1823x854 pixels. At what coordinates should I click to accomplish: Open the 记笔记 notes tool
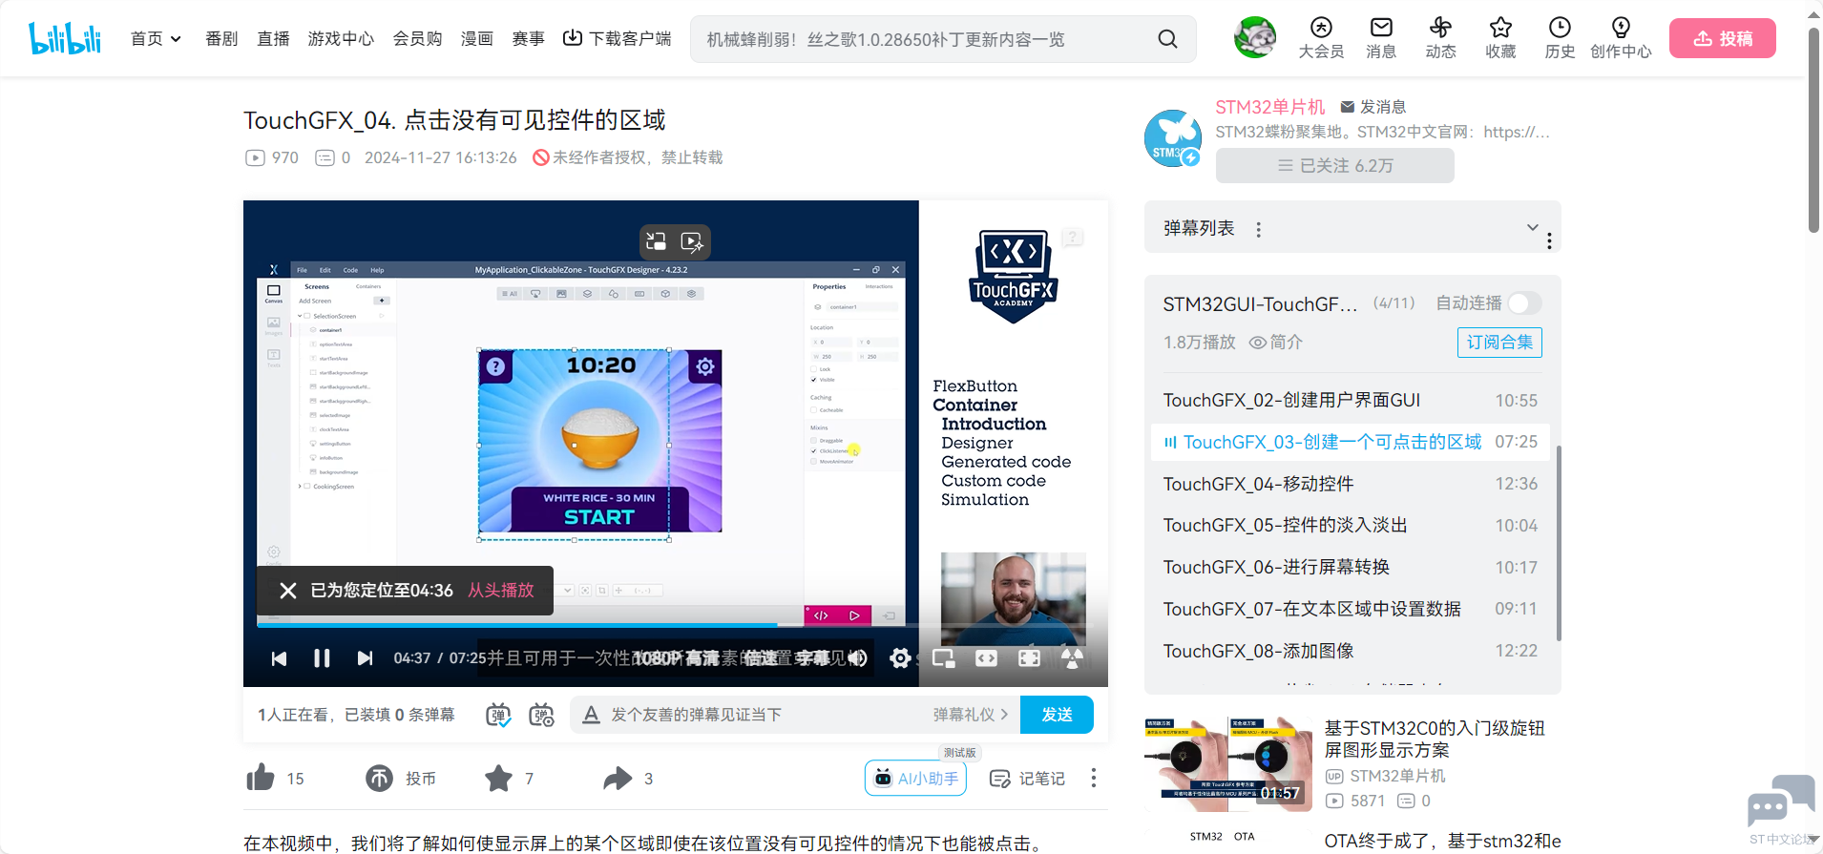coord(1027,779)
